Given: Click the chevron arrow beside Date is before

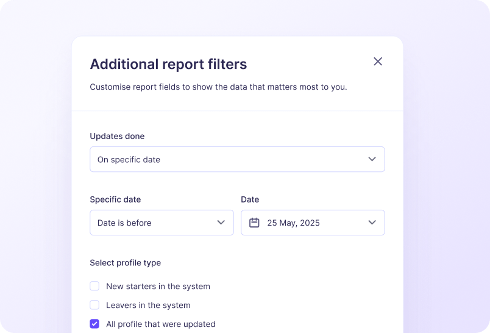Looking at the screenshot, I should 221,223.
